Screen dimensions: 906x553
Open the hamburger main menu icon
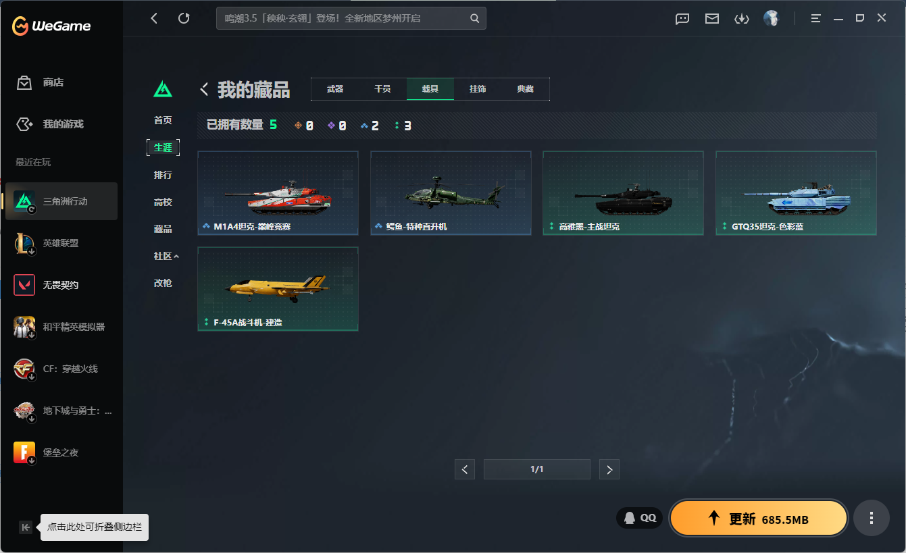816,18
